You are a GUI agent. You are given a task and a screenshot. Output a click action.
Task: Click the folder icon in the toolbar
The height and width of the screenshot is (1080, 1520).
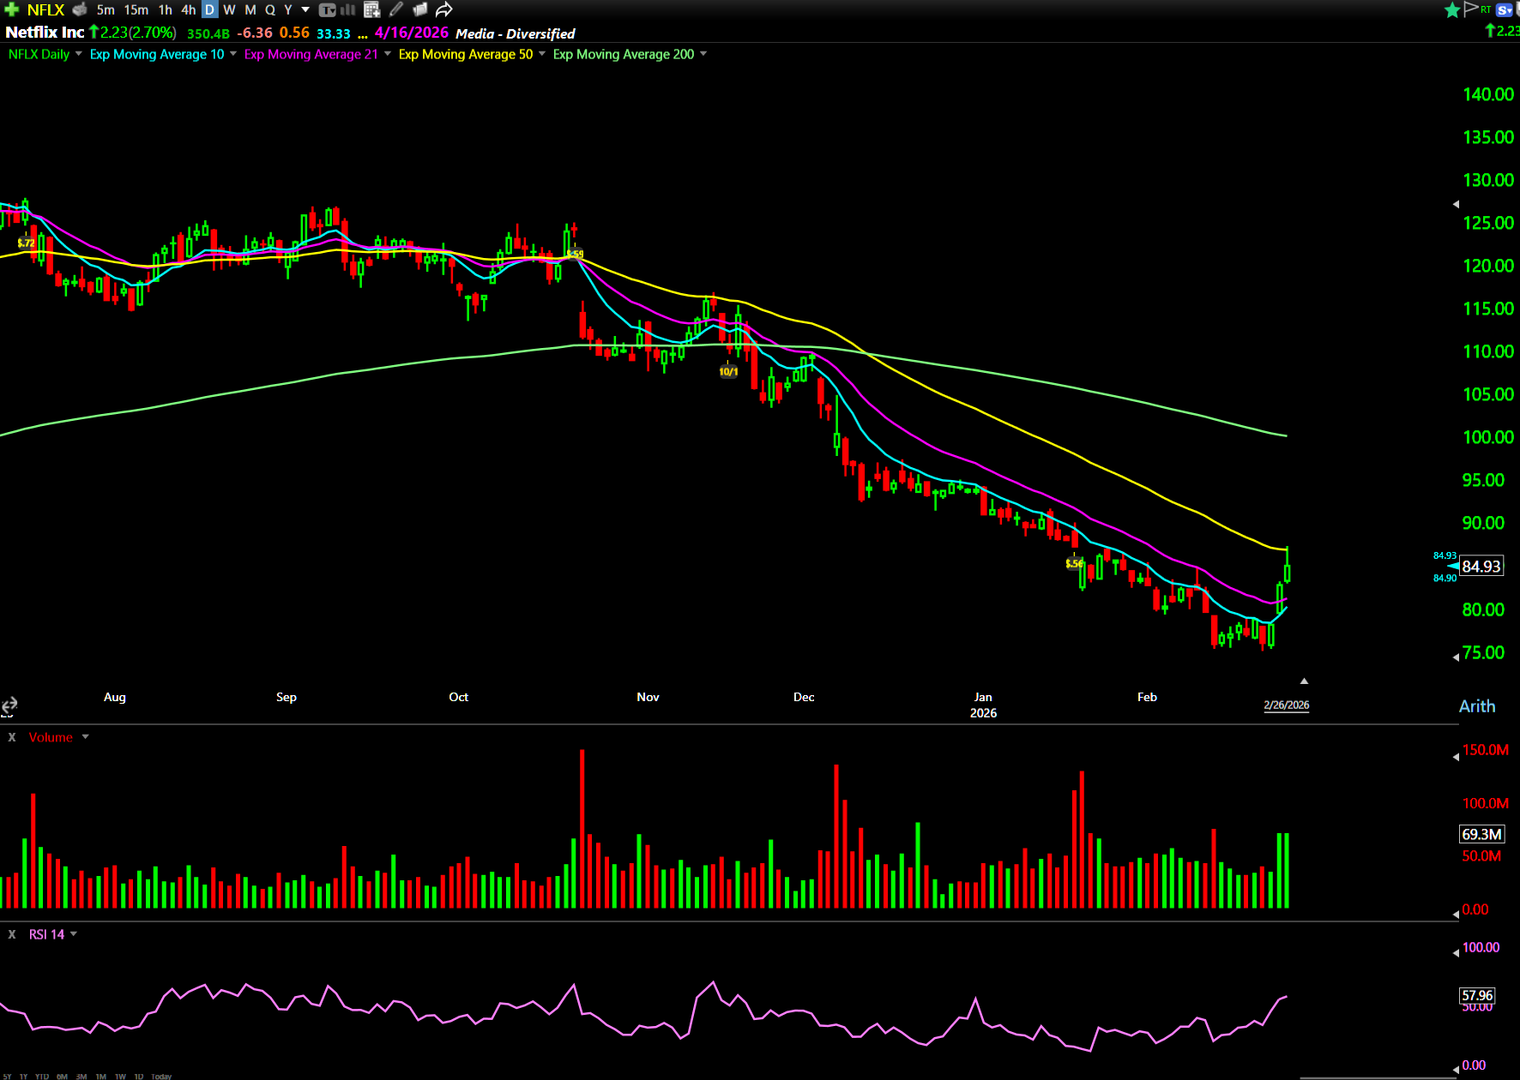pyautogui.click(x=419, y=9)
